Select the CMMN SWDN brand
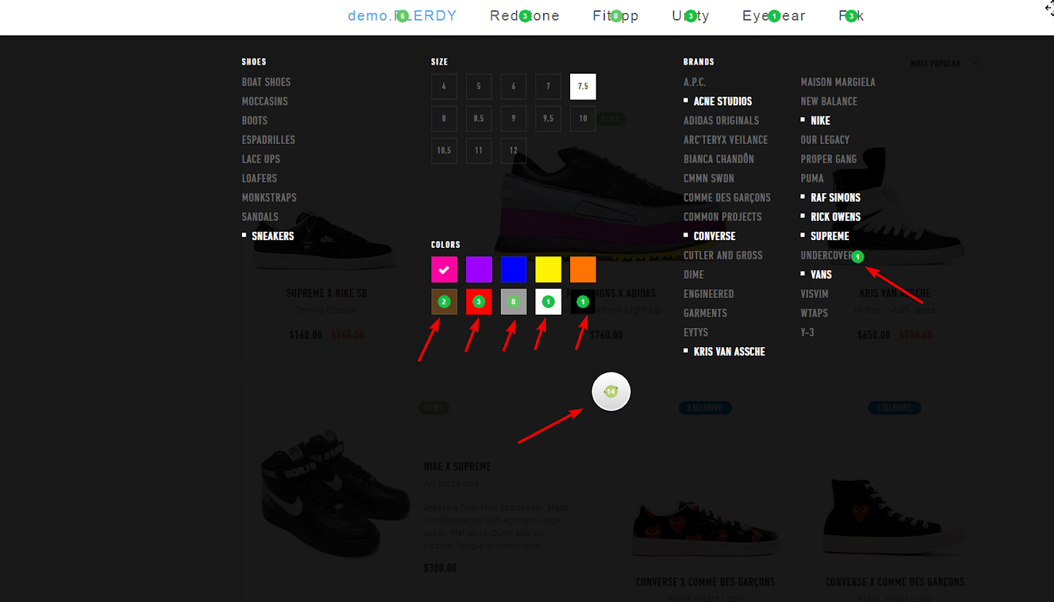Viewport: 1054px width, 602px height. [707, 179]
